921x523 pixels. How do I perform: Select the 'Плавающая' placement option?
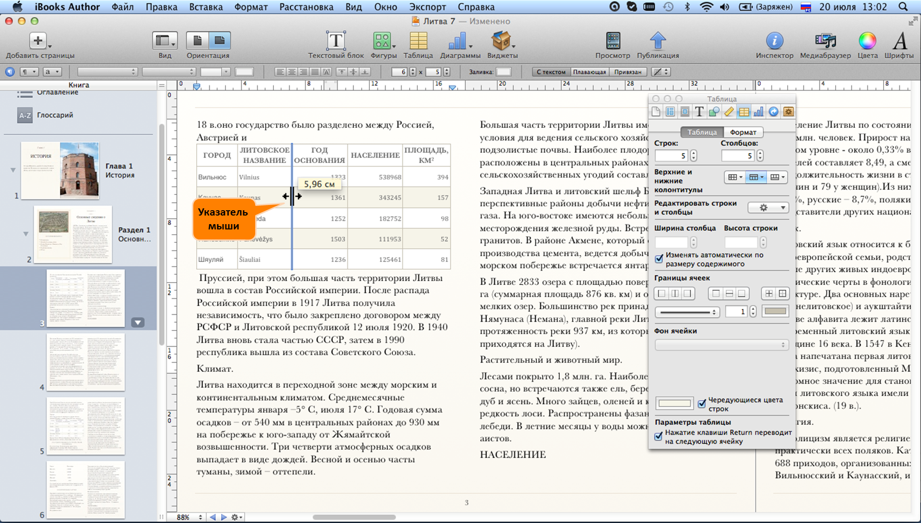(590, 72)
